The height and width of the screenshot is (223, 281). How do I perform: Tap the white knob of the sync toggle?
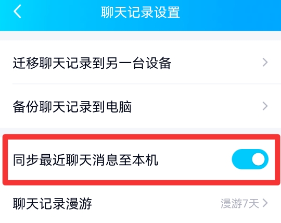pyautogui.click(x=258, y=159)
